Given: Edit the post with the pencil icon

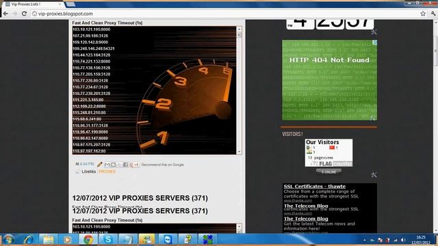Looking at the screenshot, I should (100, 165).
